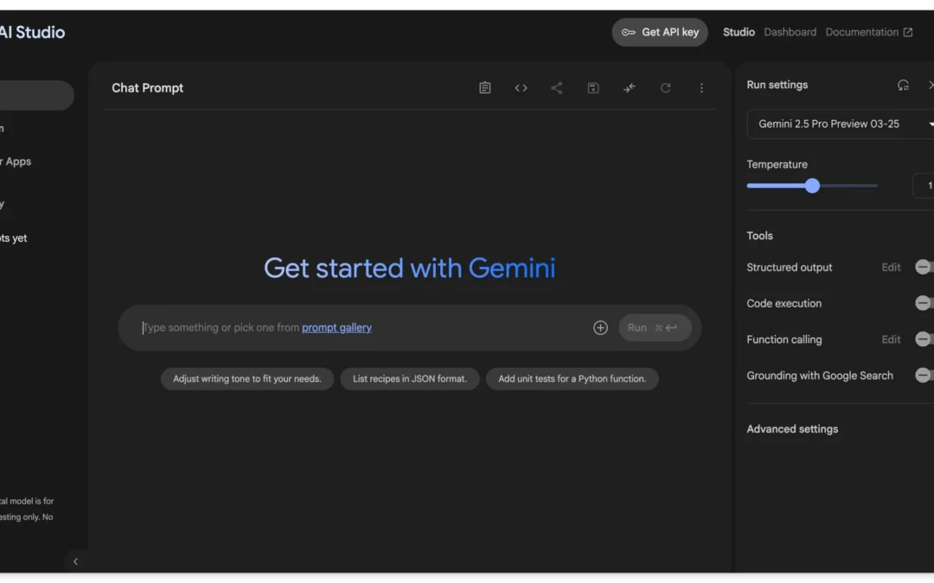
Task: Share the chat prompt
Action: 557,88
